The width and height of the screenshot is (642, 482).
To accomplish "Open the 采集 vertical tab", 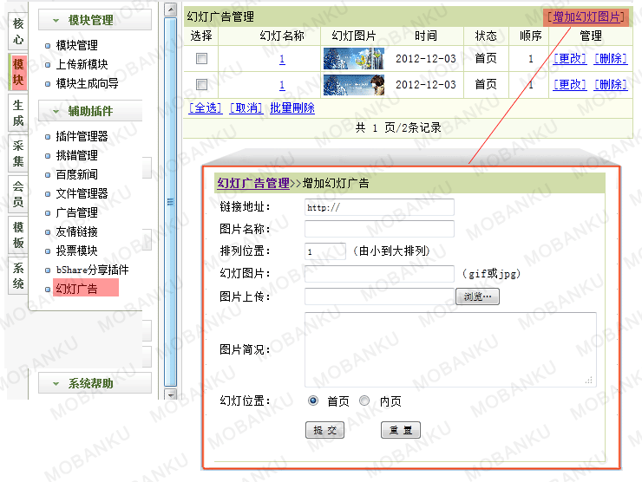I will [18, 153].
